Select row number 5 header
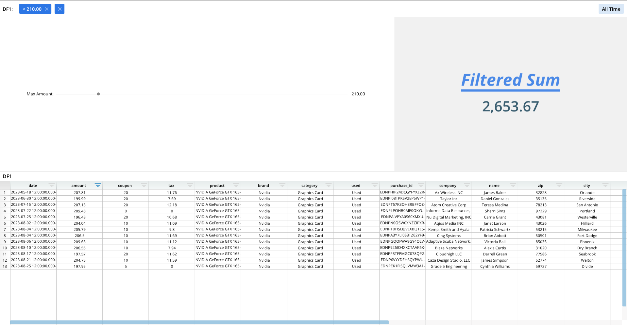The image size is (627, 325). click(5, 217)
